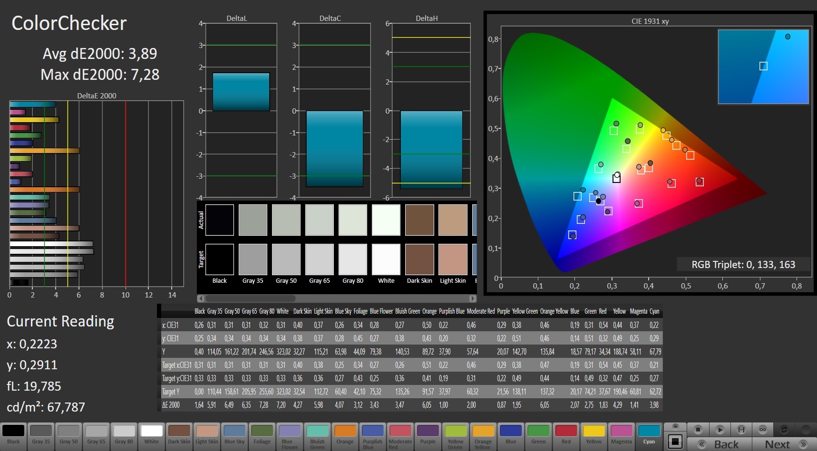Click the Actual Dark Skin swatch
817x451 pixels.
pos(419,220)
